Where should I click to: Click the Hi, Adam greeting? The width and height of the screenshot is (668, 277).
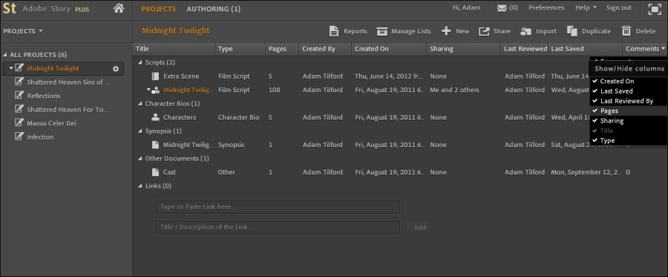pos(466,7)
